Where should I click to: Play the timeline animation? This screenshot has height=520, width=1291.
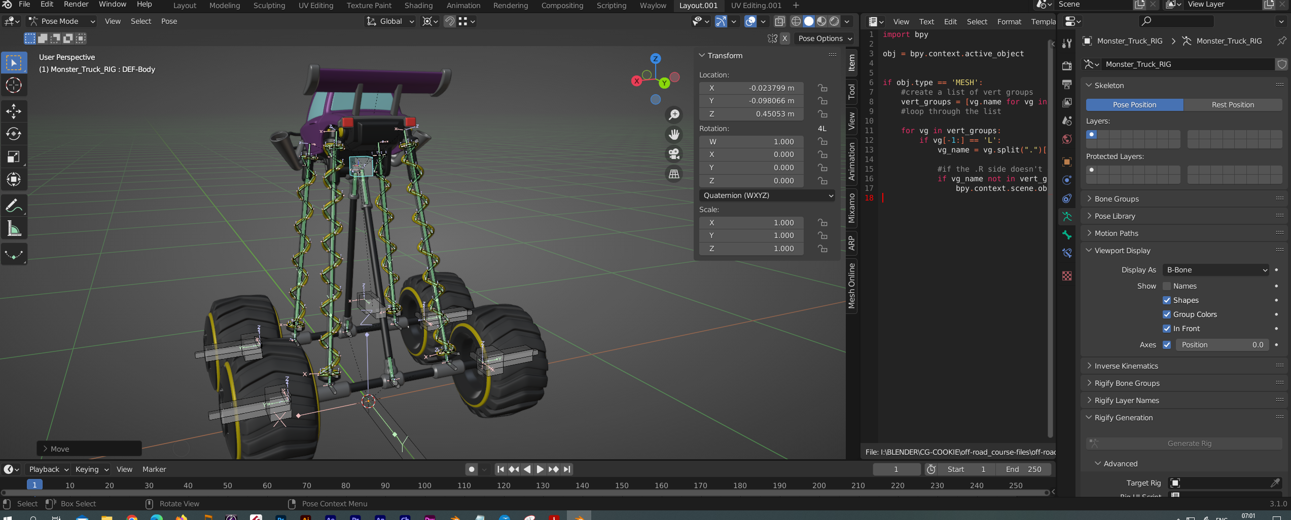[x=540, y=469]
